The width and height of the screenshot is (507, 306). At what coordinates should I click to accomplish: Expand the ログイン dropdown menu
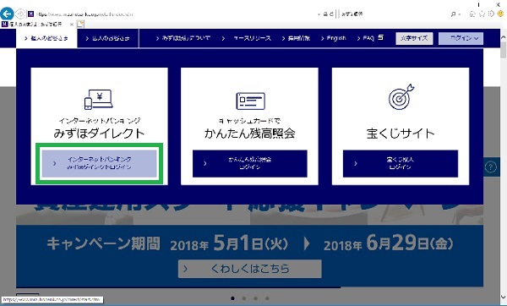coord(461,38)
